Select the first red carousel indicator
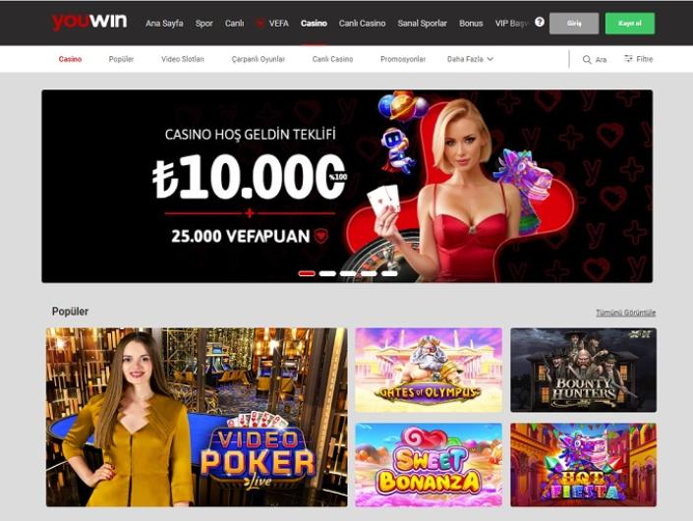The height and width of the screenshot is (521, 693). [307, 273]
